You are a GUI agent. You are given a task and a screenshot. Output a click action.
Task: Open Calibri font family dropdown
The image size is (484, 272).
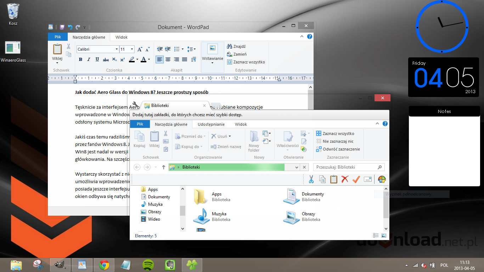pyautogui.click(x=117, y=49)
